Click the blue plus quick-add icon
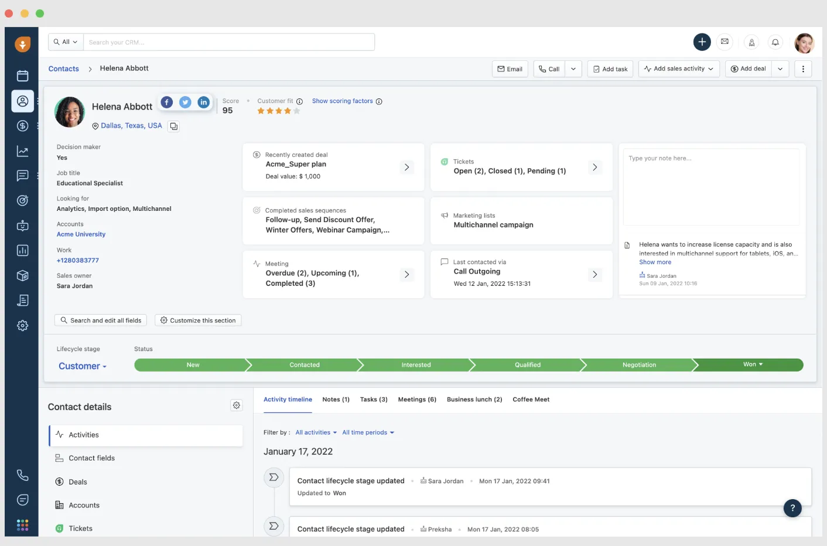The height and width of the screenshot is (546, 827). click(x=702, y=42)
